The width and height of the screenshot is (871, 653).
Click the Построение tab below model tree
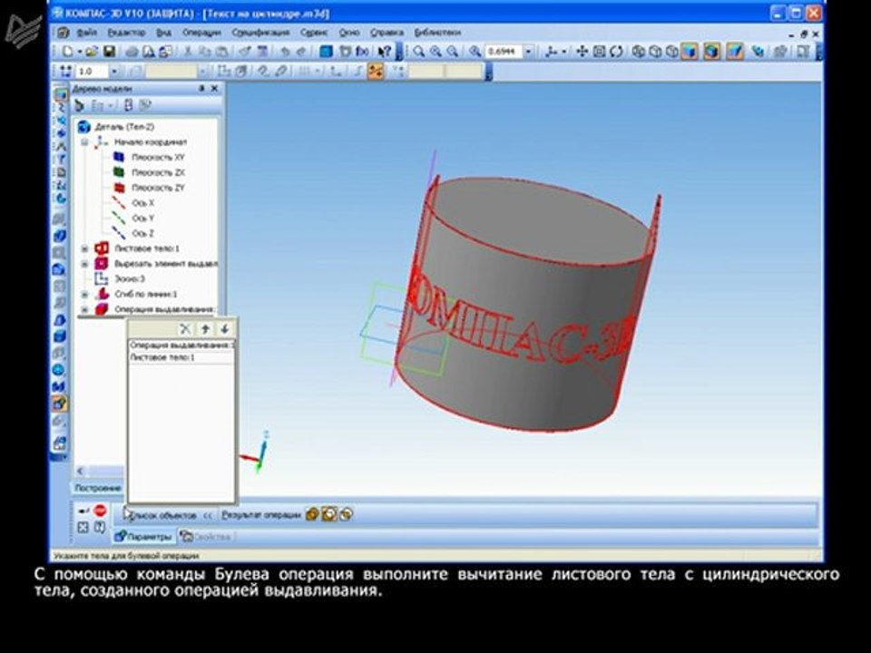click(98, 488)
